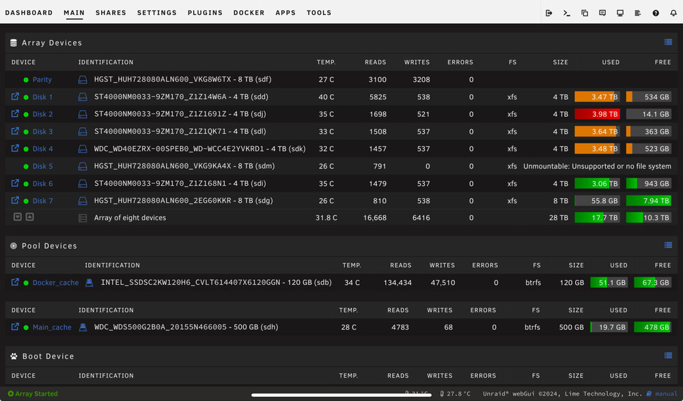Screen dimensions: 683x401
Task: Click Main_cache 478 GB free bar
Action: (652, 327)
